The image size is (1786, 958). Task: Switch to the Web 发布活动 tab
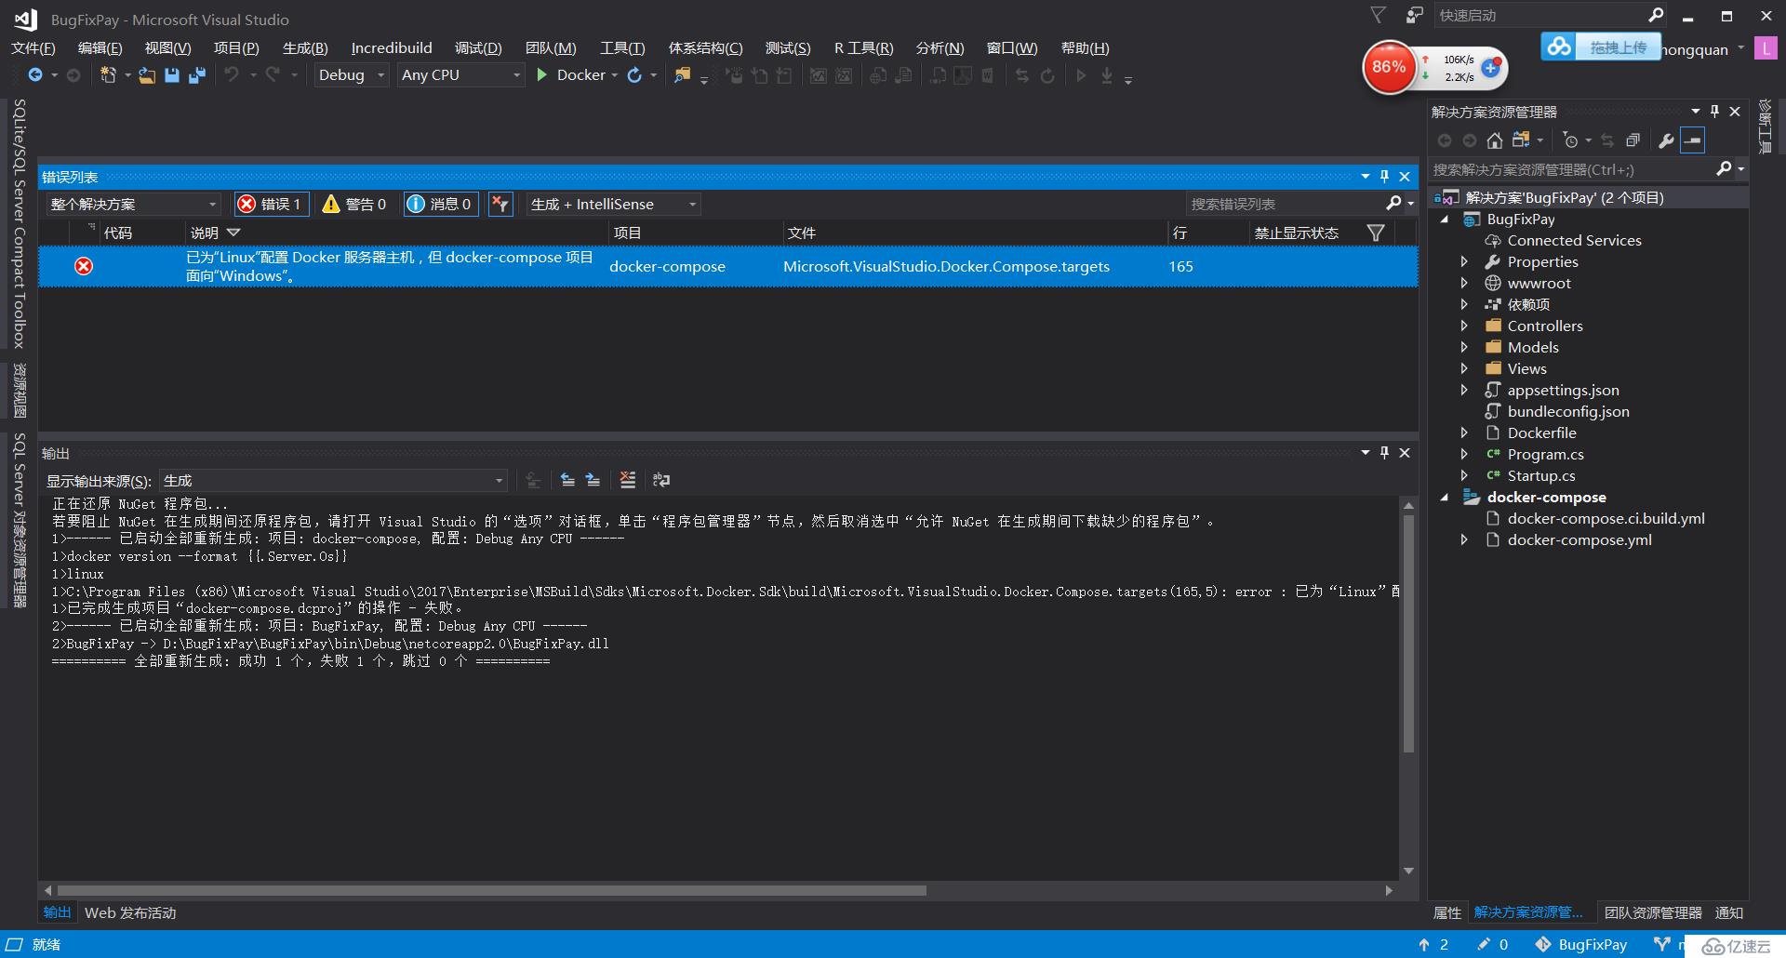[130, 912]
